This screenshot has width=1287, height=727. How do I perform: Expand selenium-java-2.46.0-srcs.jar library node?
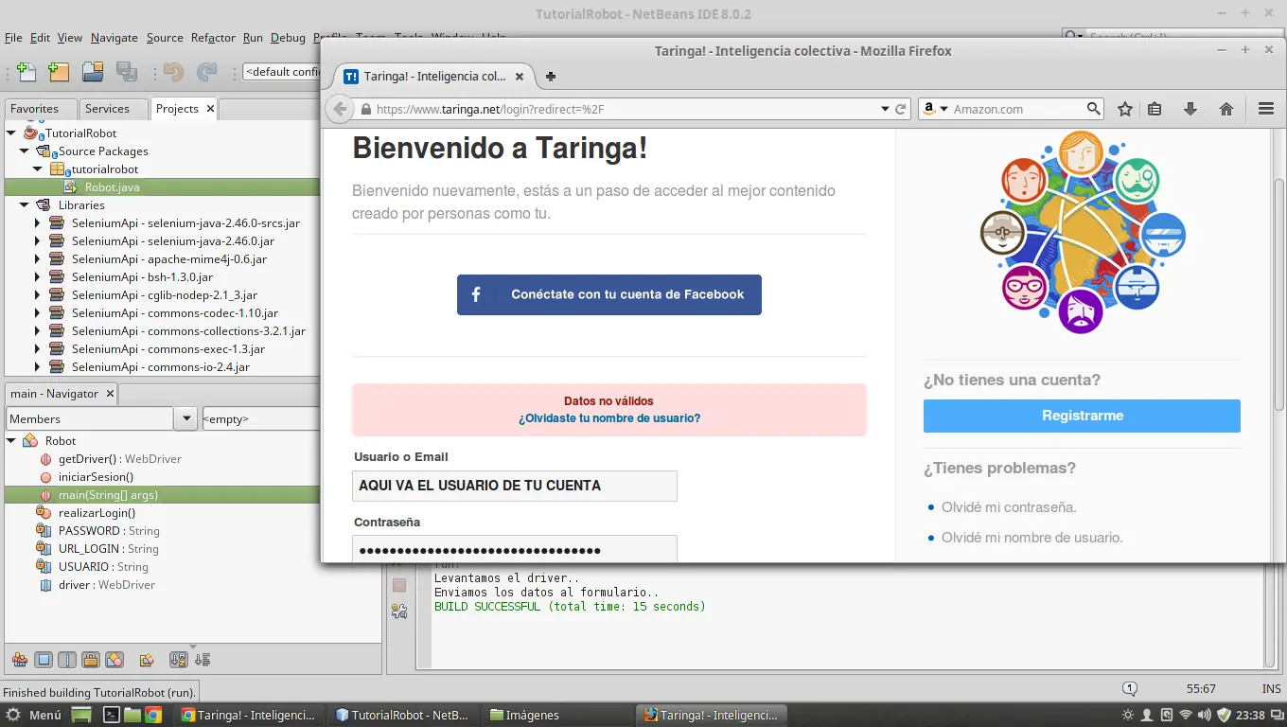38,223
